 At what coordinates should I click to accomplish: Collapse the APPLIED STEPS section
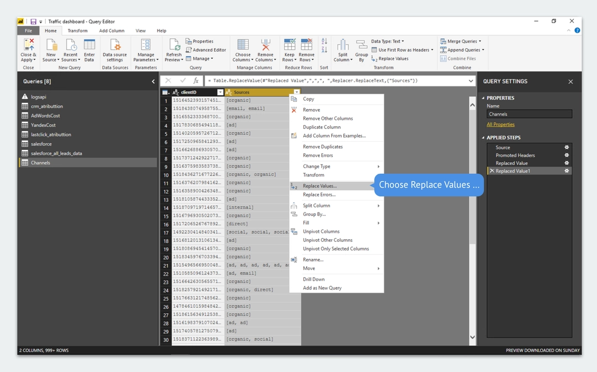pos(483,138)
